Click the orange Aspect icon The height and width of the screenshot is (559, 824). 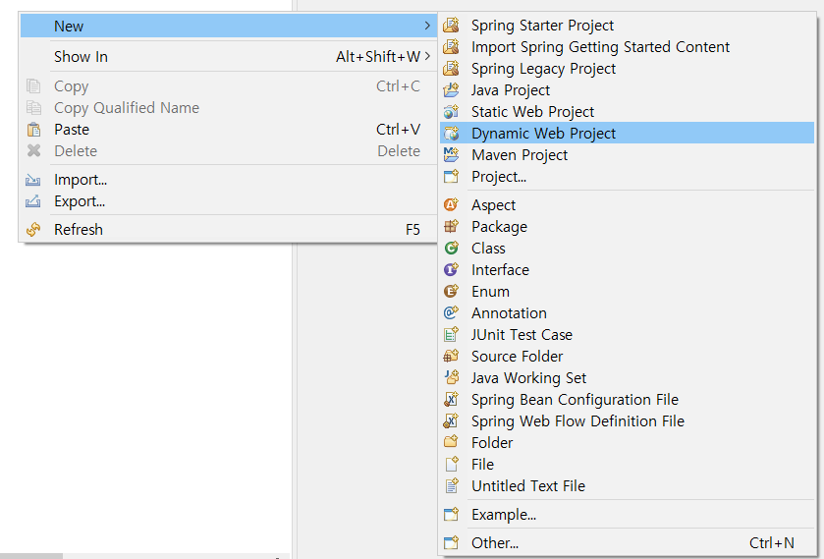[x=451, y=204]
